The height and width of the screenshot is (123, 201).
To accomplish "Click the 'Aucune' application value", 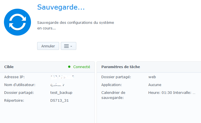I will coord(155,85).
